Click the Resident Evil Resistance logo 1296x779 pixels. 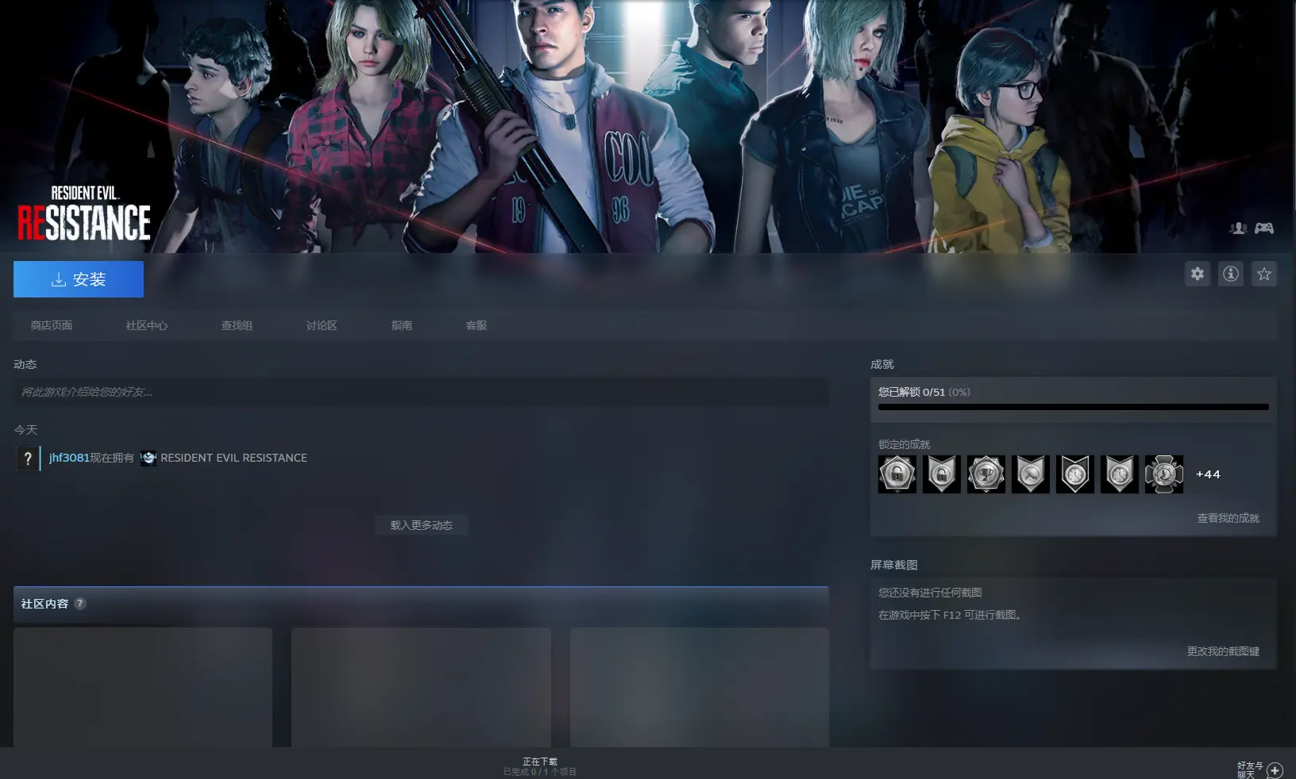click(x=84, y=213)
